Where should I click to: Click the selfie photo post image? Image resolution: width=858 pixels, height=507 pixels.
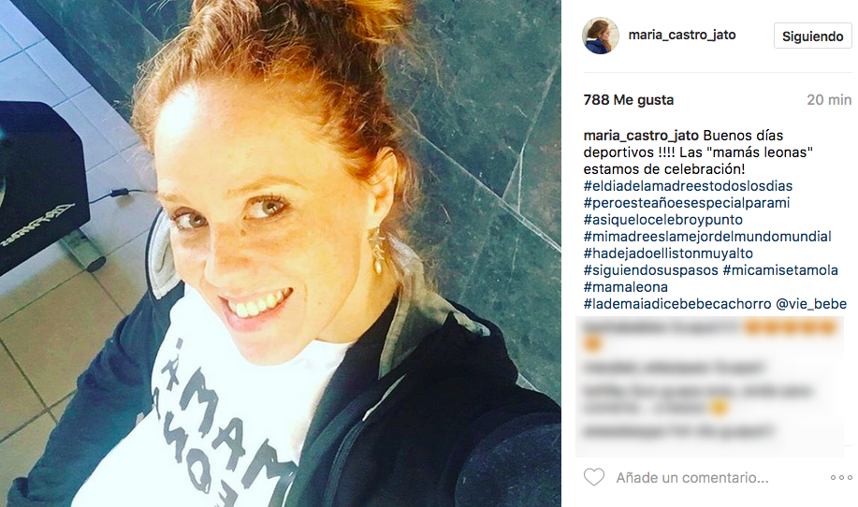click(280, 253)
